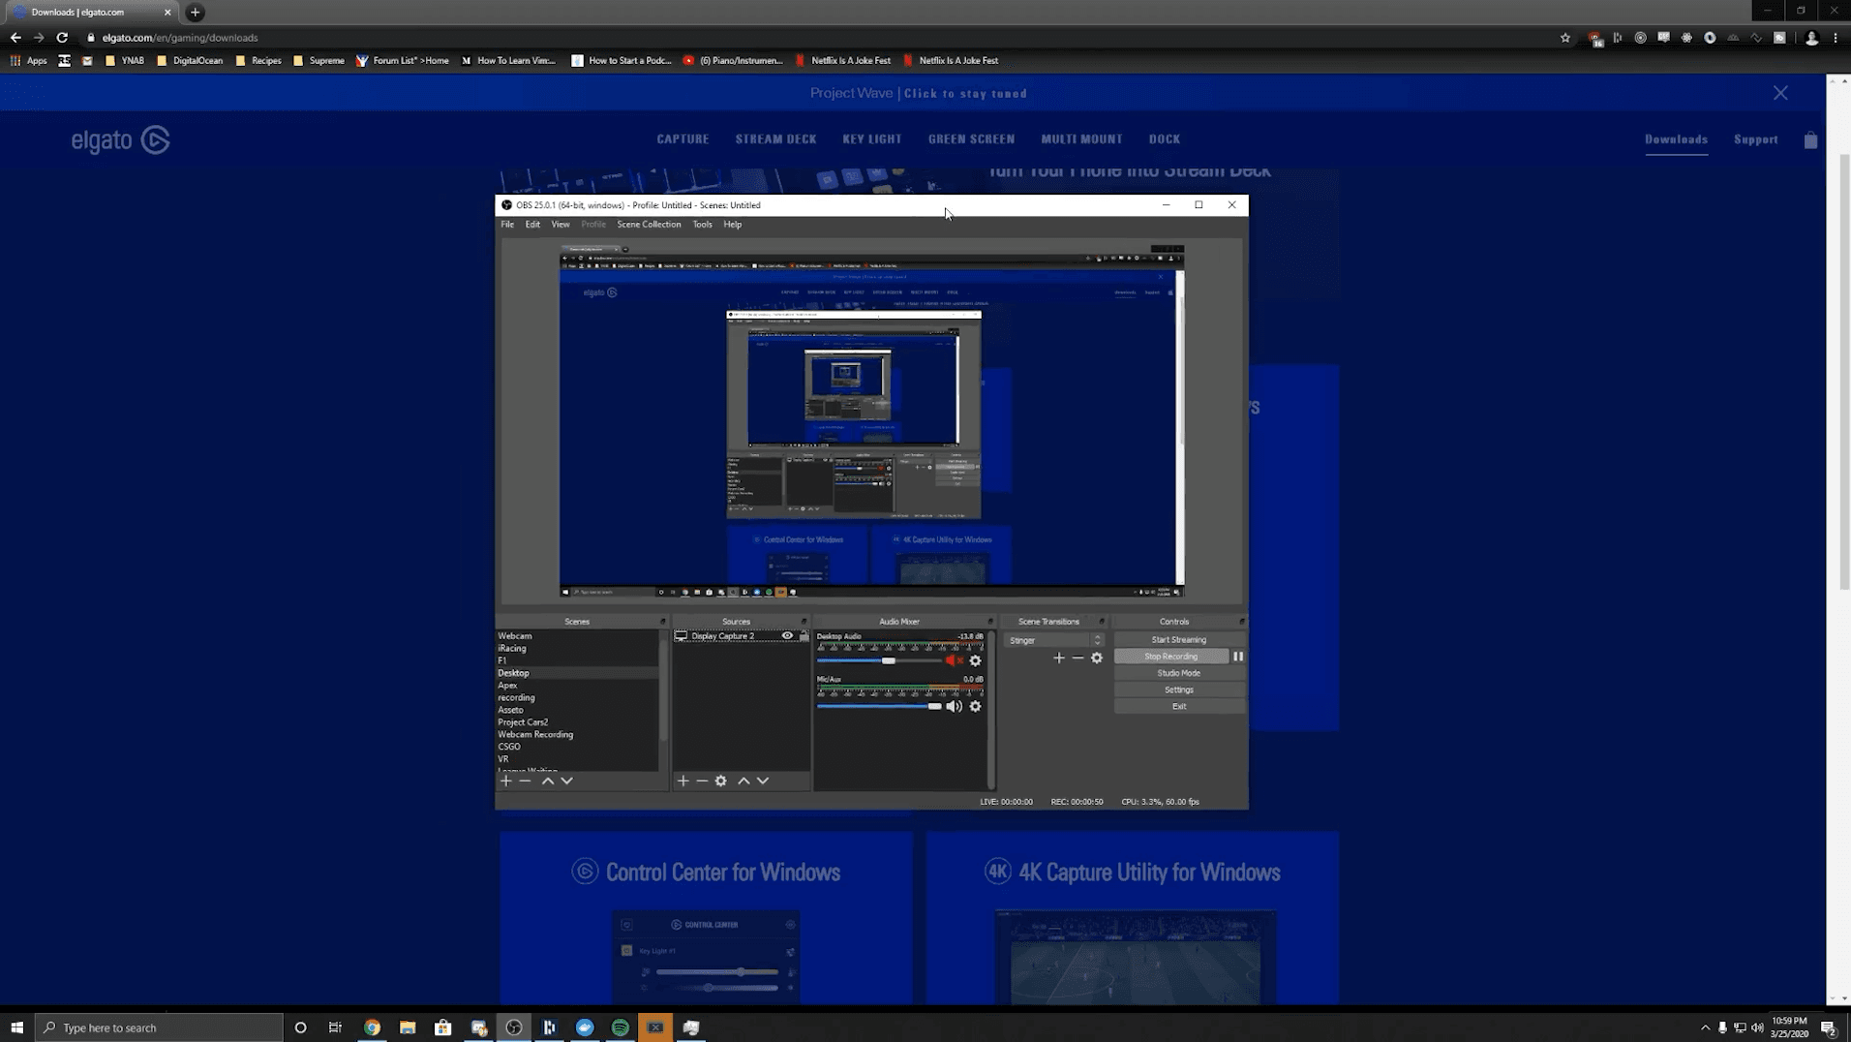This screenshot has height=1042, width=1851.
Task: Move source up in Sources panel
Action: [x=743, y=781]
